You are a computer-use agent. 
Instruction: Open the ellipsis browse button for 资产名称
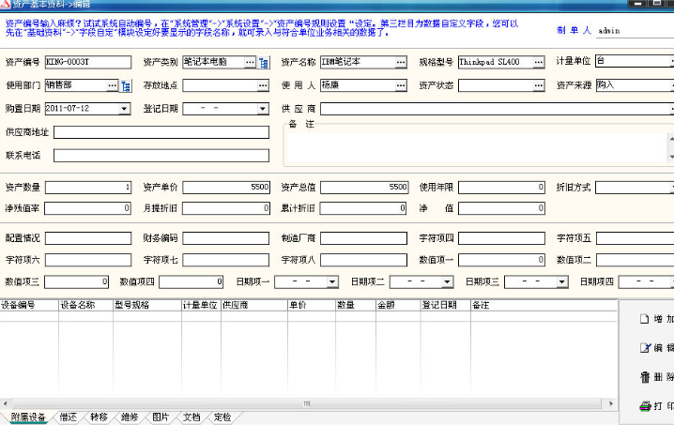(x=402, y=63)
